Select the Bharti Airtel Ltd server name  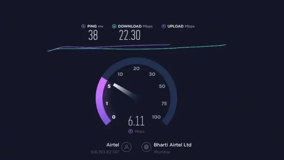(x=172, y=145)
